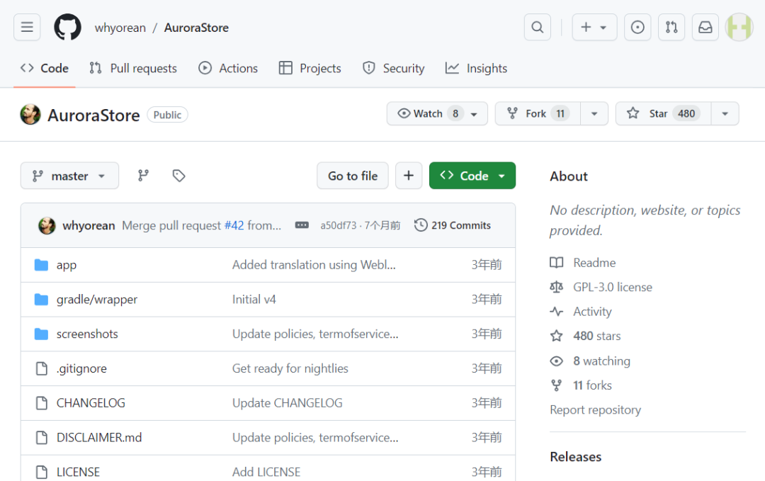Viewport: 765px width, 481px height.
Task: Open commit 'Add LICENSE' message
Action: (x=266, y=472)
